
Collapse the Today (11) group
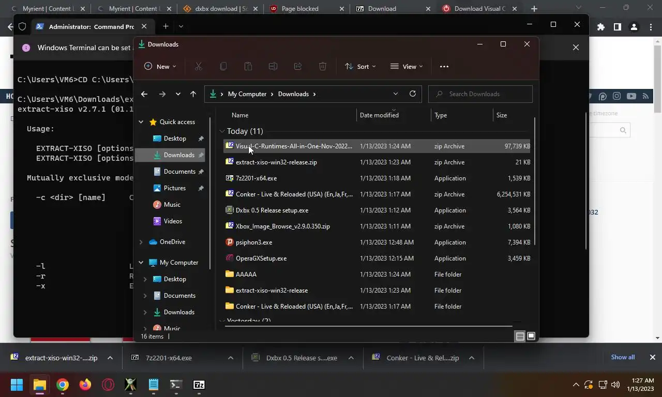tap(222, 131)
